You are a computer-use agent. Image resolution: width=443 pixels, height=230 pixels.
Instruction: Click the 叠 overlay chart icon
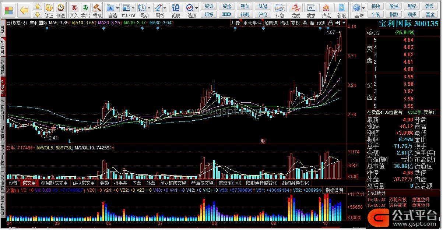[x=305, y=23]
